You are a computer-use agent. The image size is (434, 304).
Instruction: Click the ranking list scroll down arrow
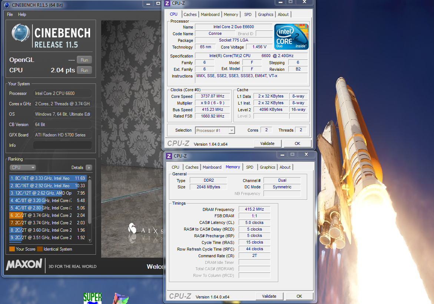point(90,240)
